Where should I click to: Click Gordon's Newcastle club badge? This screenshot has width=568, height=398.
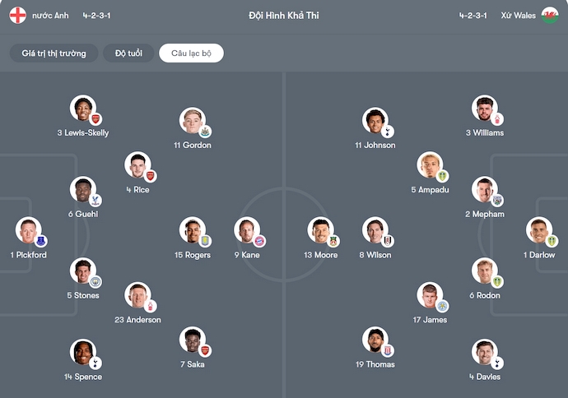tap(205, 132)
